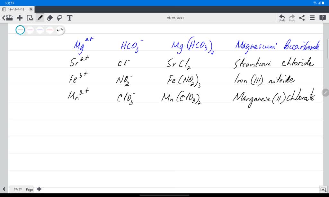Switch to the red pen preset

(49, 30)
